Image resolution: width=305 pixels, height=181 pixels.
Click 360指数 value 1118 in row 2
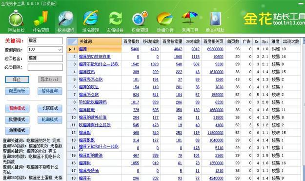(x=196, y=57)
